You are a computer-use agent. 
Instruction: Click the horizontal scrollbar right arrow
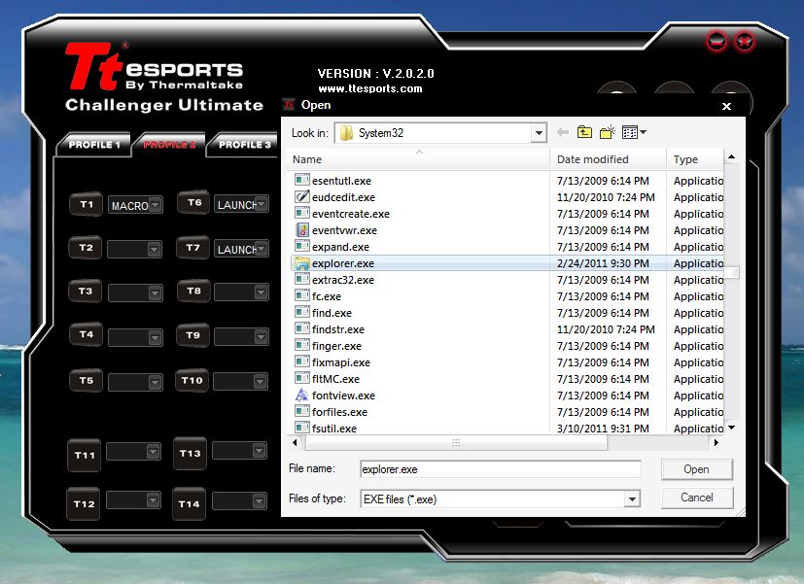click(717, 442)
